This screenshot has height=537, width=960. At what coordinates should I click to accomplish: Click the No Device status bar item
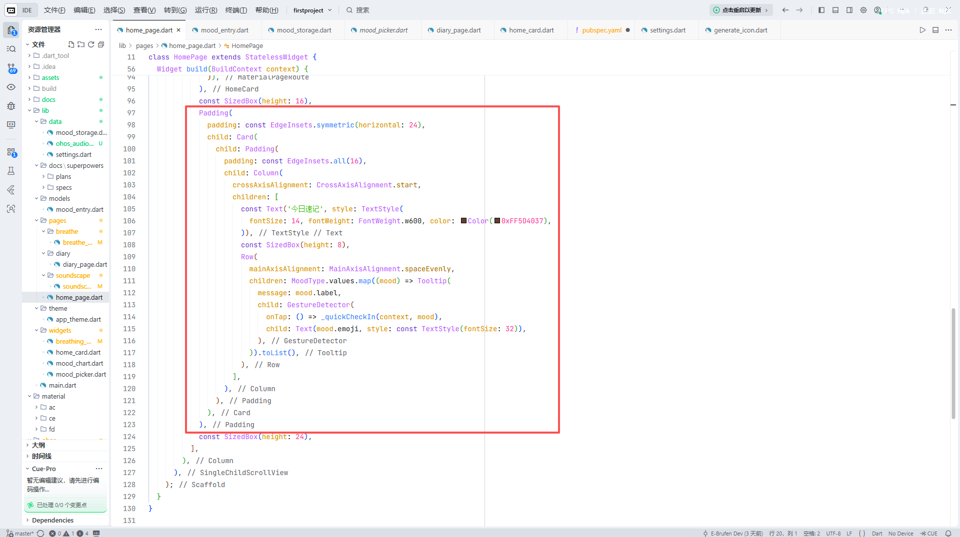pos(900,533)
